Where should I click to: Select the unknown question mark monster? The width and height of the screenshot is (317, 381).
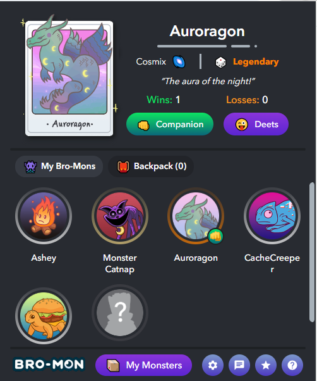click(x=120, y=313)
